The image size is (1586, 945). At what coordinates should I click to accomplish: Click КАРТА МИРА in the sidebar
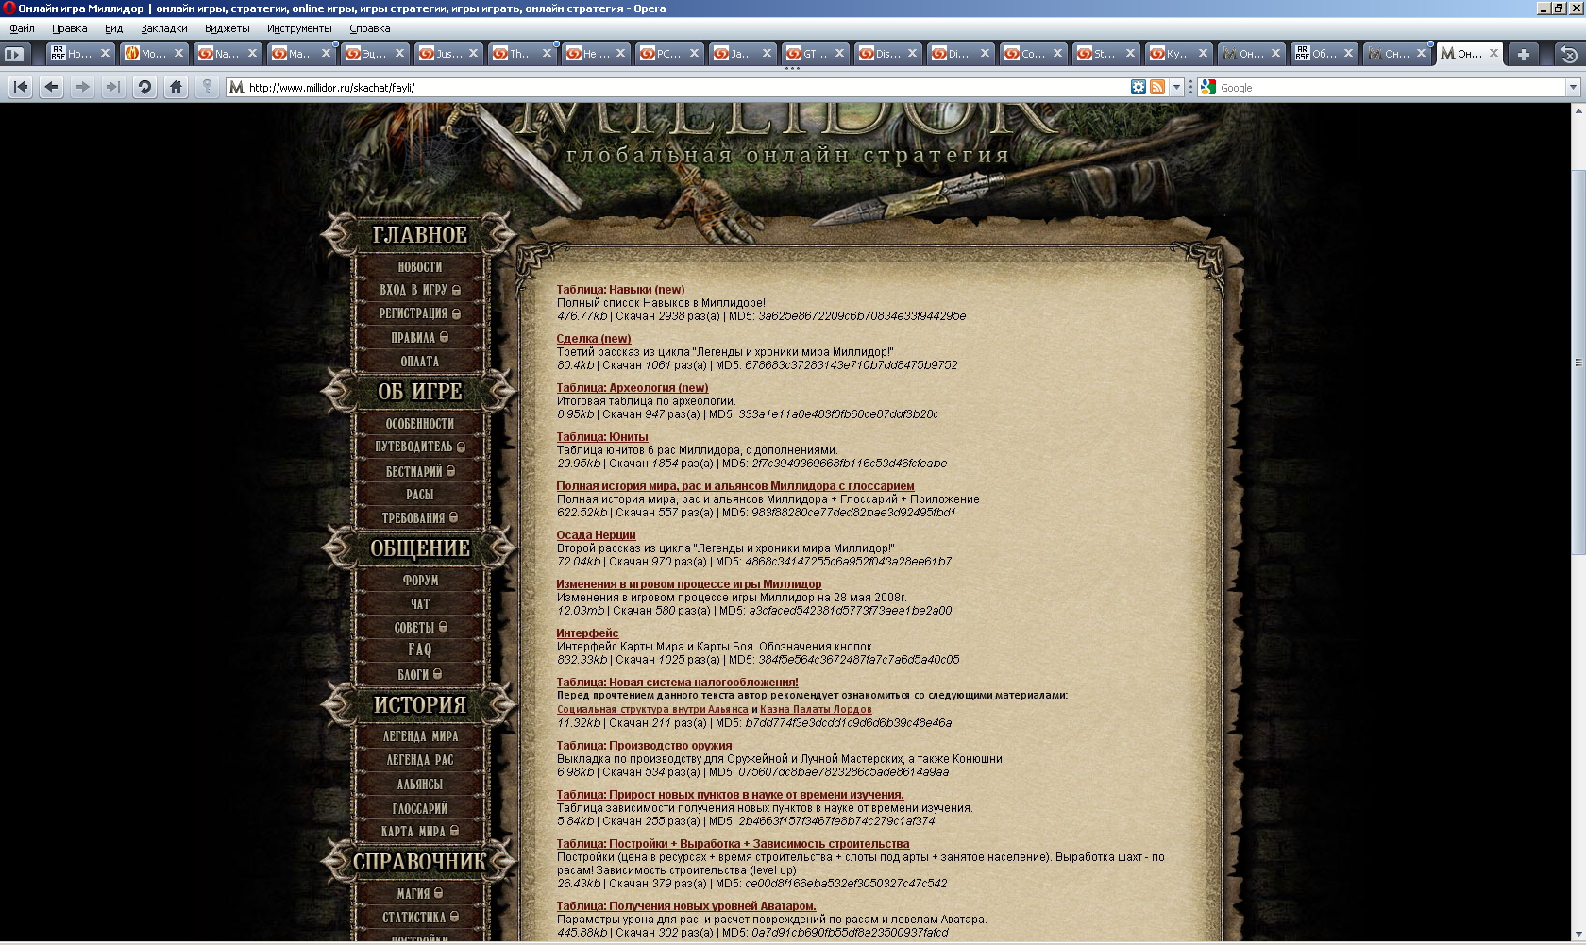click(x=420, y=832)
